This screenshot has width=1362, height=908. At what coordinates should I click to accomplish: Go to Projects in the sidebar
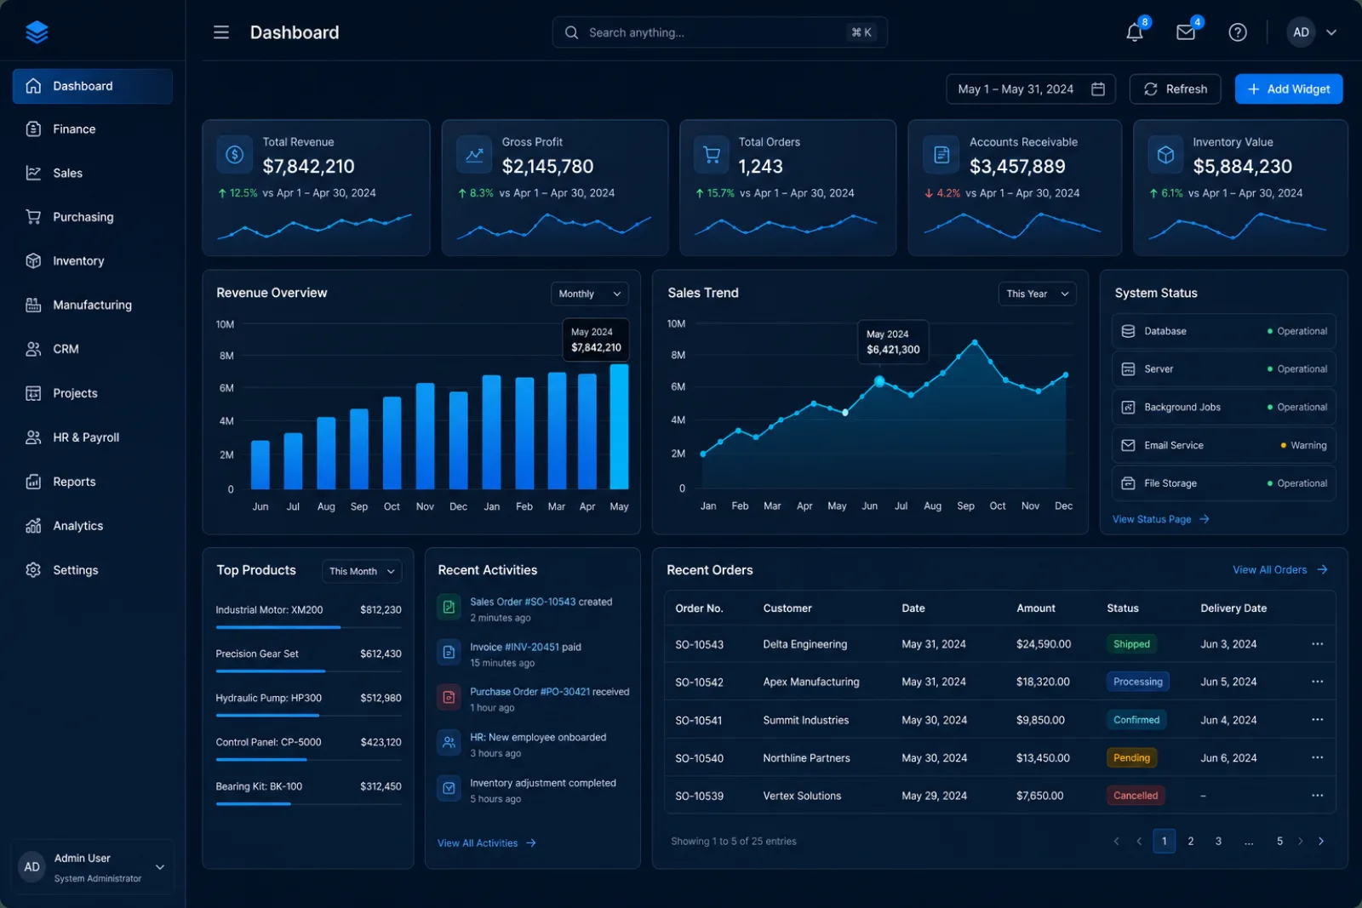93,393
